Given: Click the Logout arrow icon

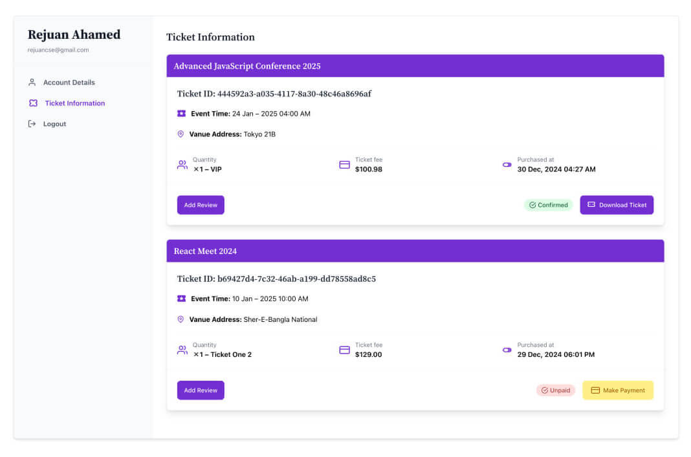Looking at the screenshot, I should (x=32, y=124).
